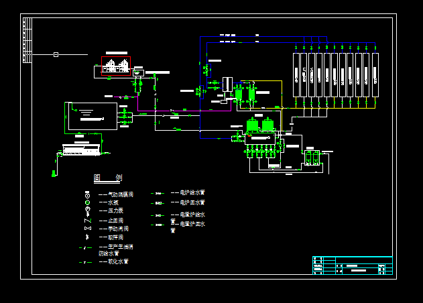Select the pair of large green tanks
The image size is (423, 303).
tap(260, 125)
